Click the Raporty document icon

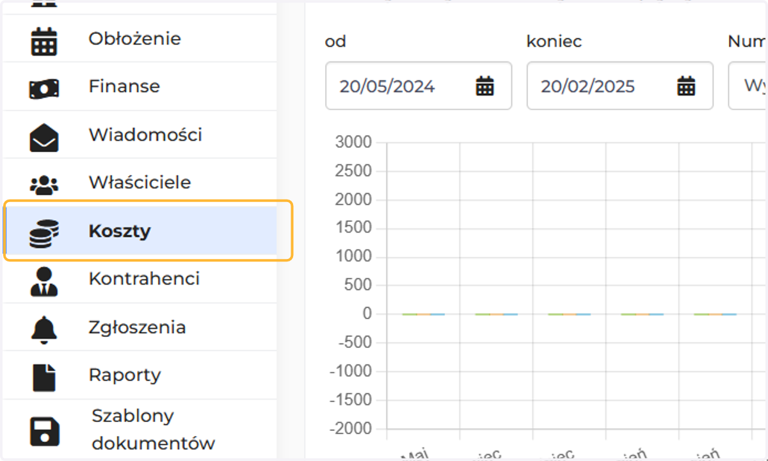point(44,377)
